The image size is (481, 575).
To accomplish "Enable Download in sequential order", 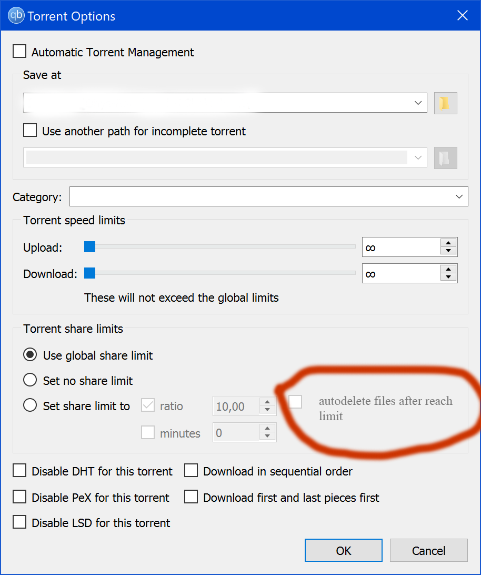I will (x=191, y=470).
